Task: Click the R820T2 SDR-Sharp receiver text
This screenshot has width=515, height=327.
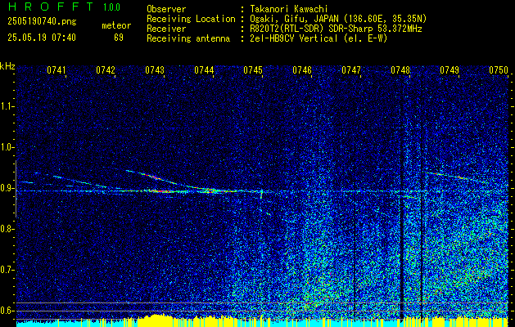Action: point(336,29)
